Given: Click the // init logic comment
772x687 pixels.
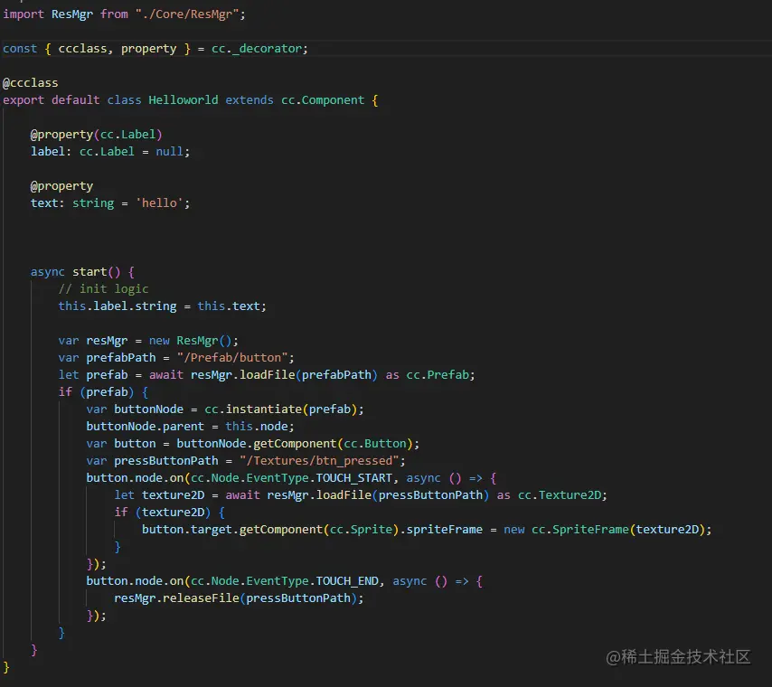Looking at the screenshot, I should tap(103, 289).
